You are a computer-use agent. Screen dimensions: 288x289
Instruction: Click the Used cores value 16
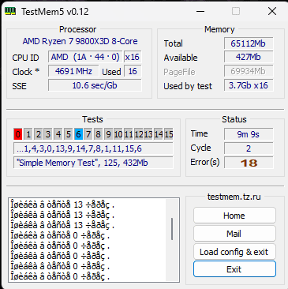(x=133, y=71)
